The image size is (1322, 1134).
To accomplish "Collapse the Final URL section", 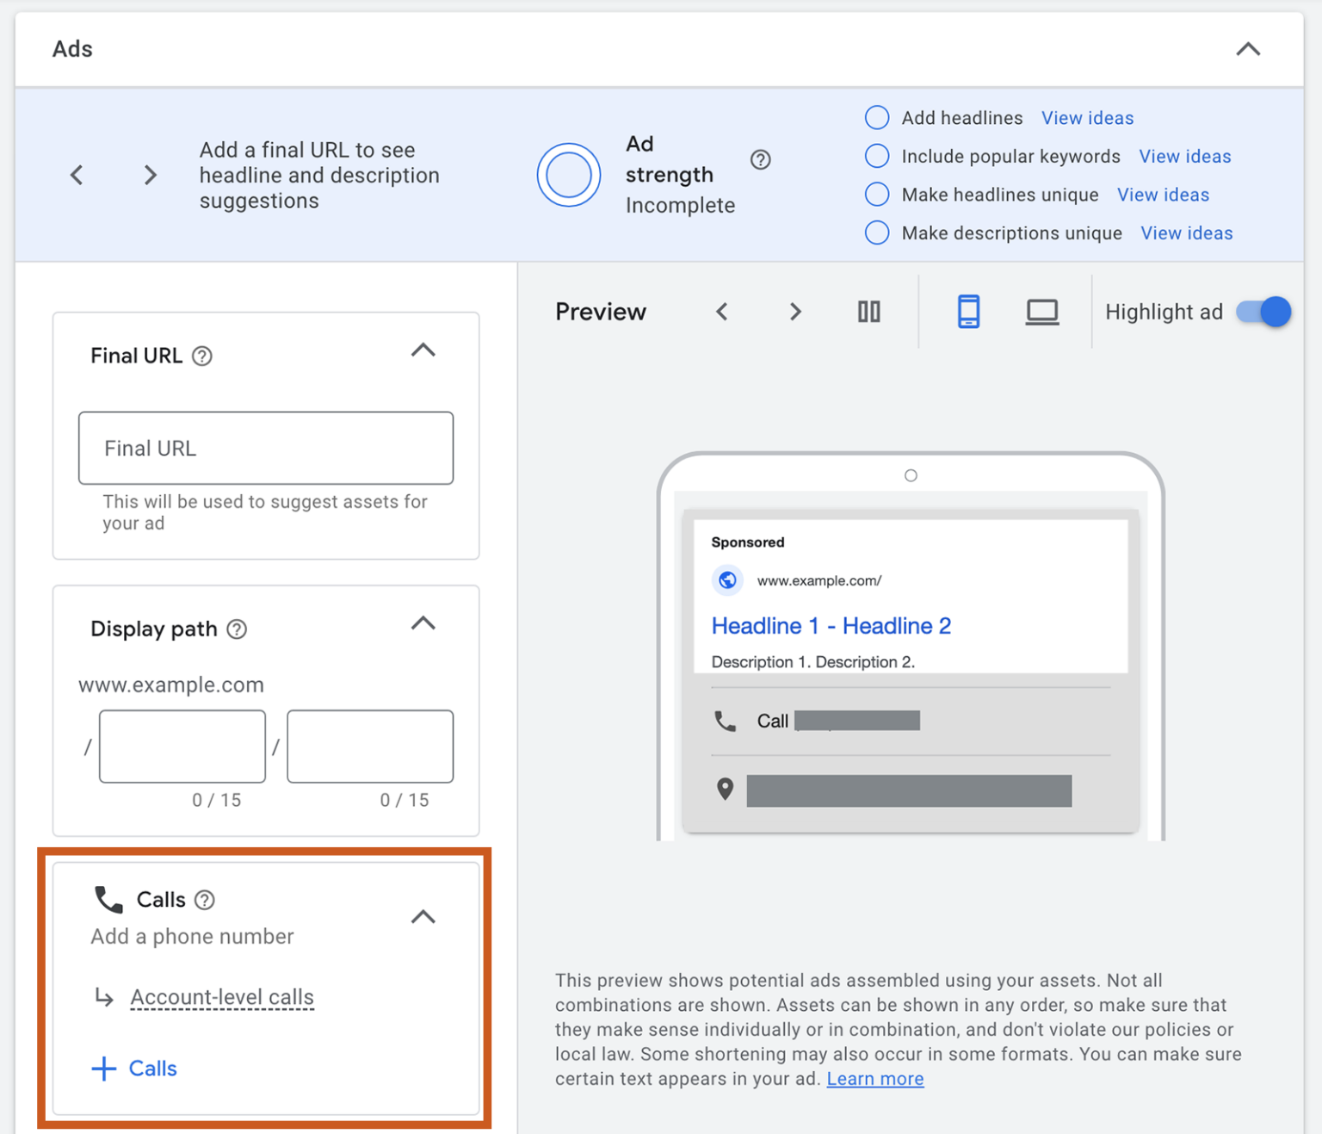I will coord(423,350).
